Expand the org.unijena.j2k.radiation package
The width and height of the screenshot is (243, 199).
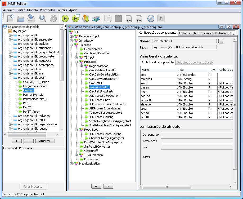pos(10,116)
